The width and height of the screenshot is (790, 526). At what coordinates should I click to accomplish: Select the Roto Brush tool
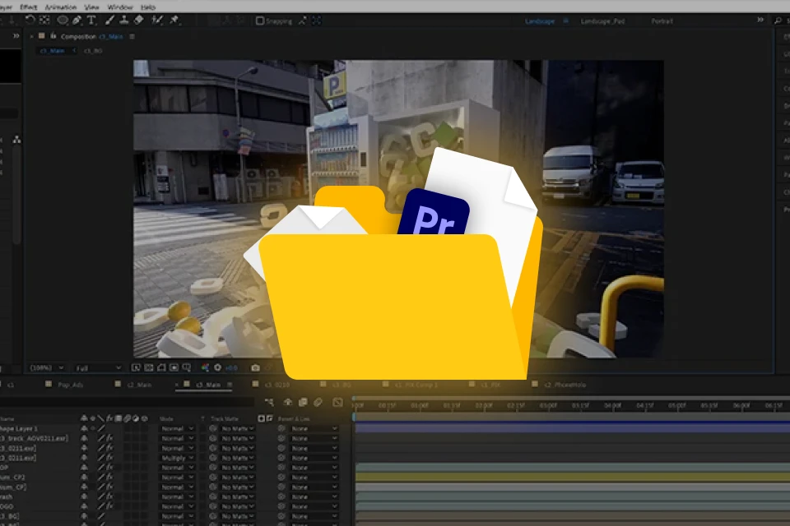pyautogui.click(x=157, y=20)
